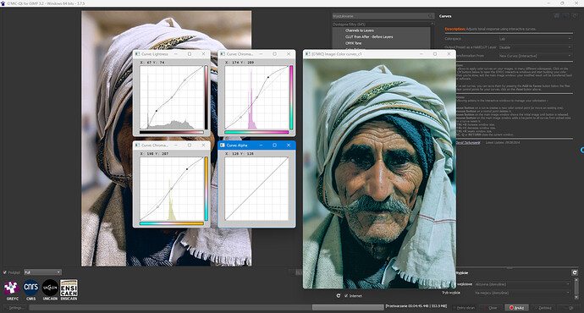Toggle the preview checkbox above the logos
584x313 pixels.
[5, 272]
